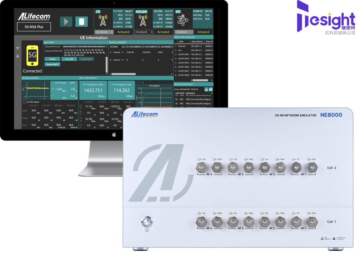Click scroll-up arrow in Basic Info panel
This screenshot has width=363, height=258.
tap(107, 47)
